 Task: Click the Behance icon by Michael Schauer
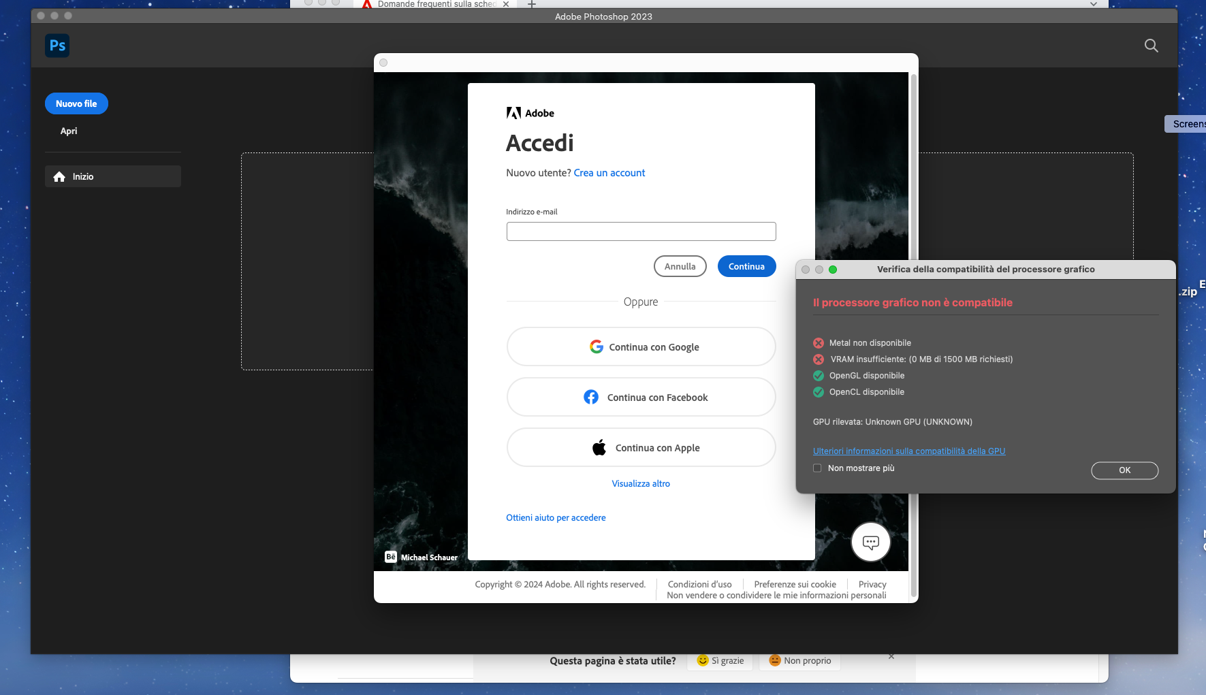[x=391, y=557]
